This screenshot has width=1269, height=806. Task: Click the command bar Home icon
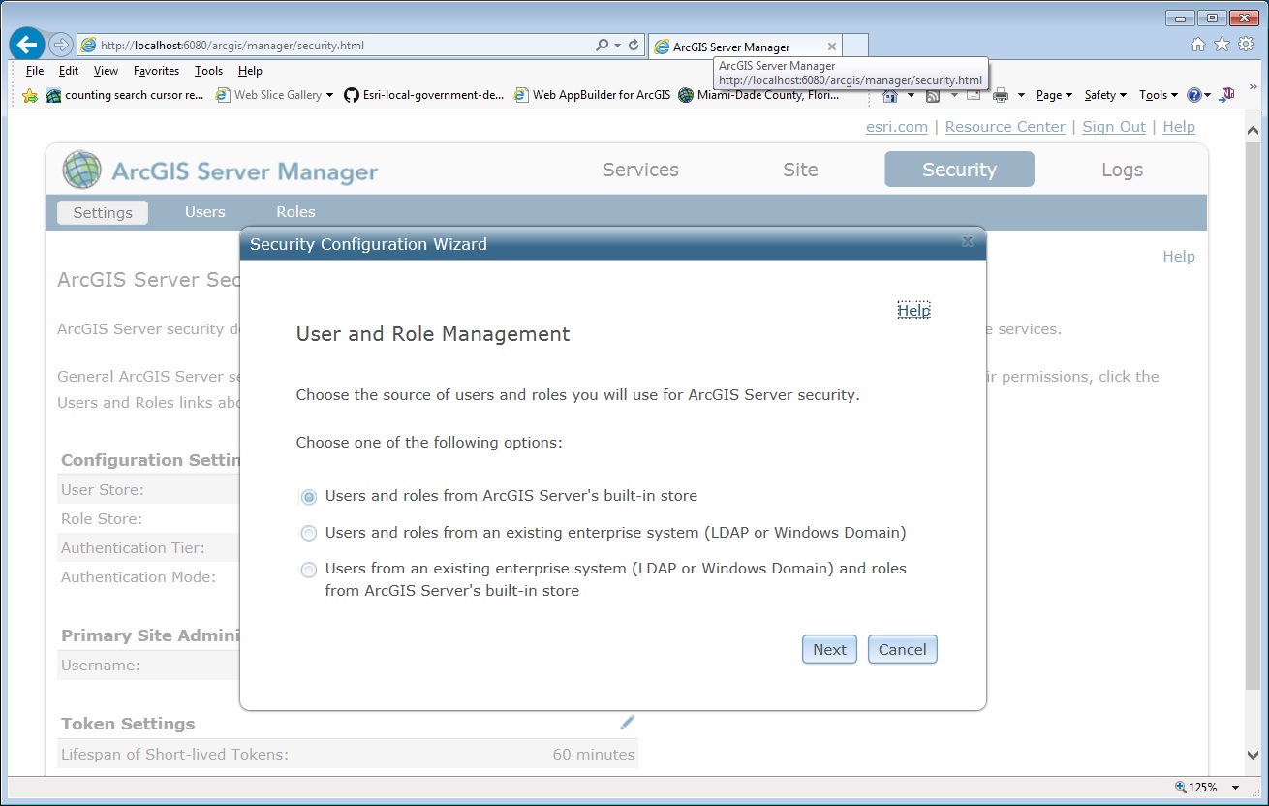pyautogui.click(x=889, y=95)
